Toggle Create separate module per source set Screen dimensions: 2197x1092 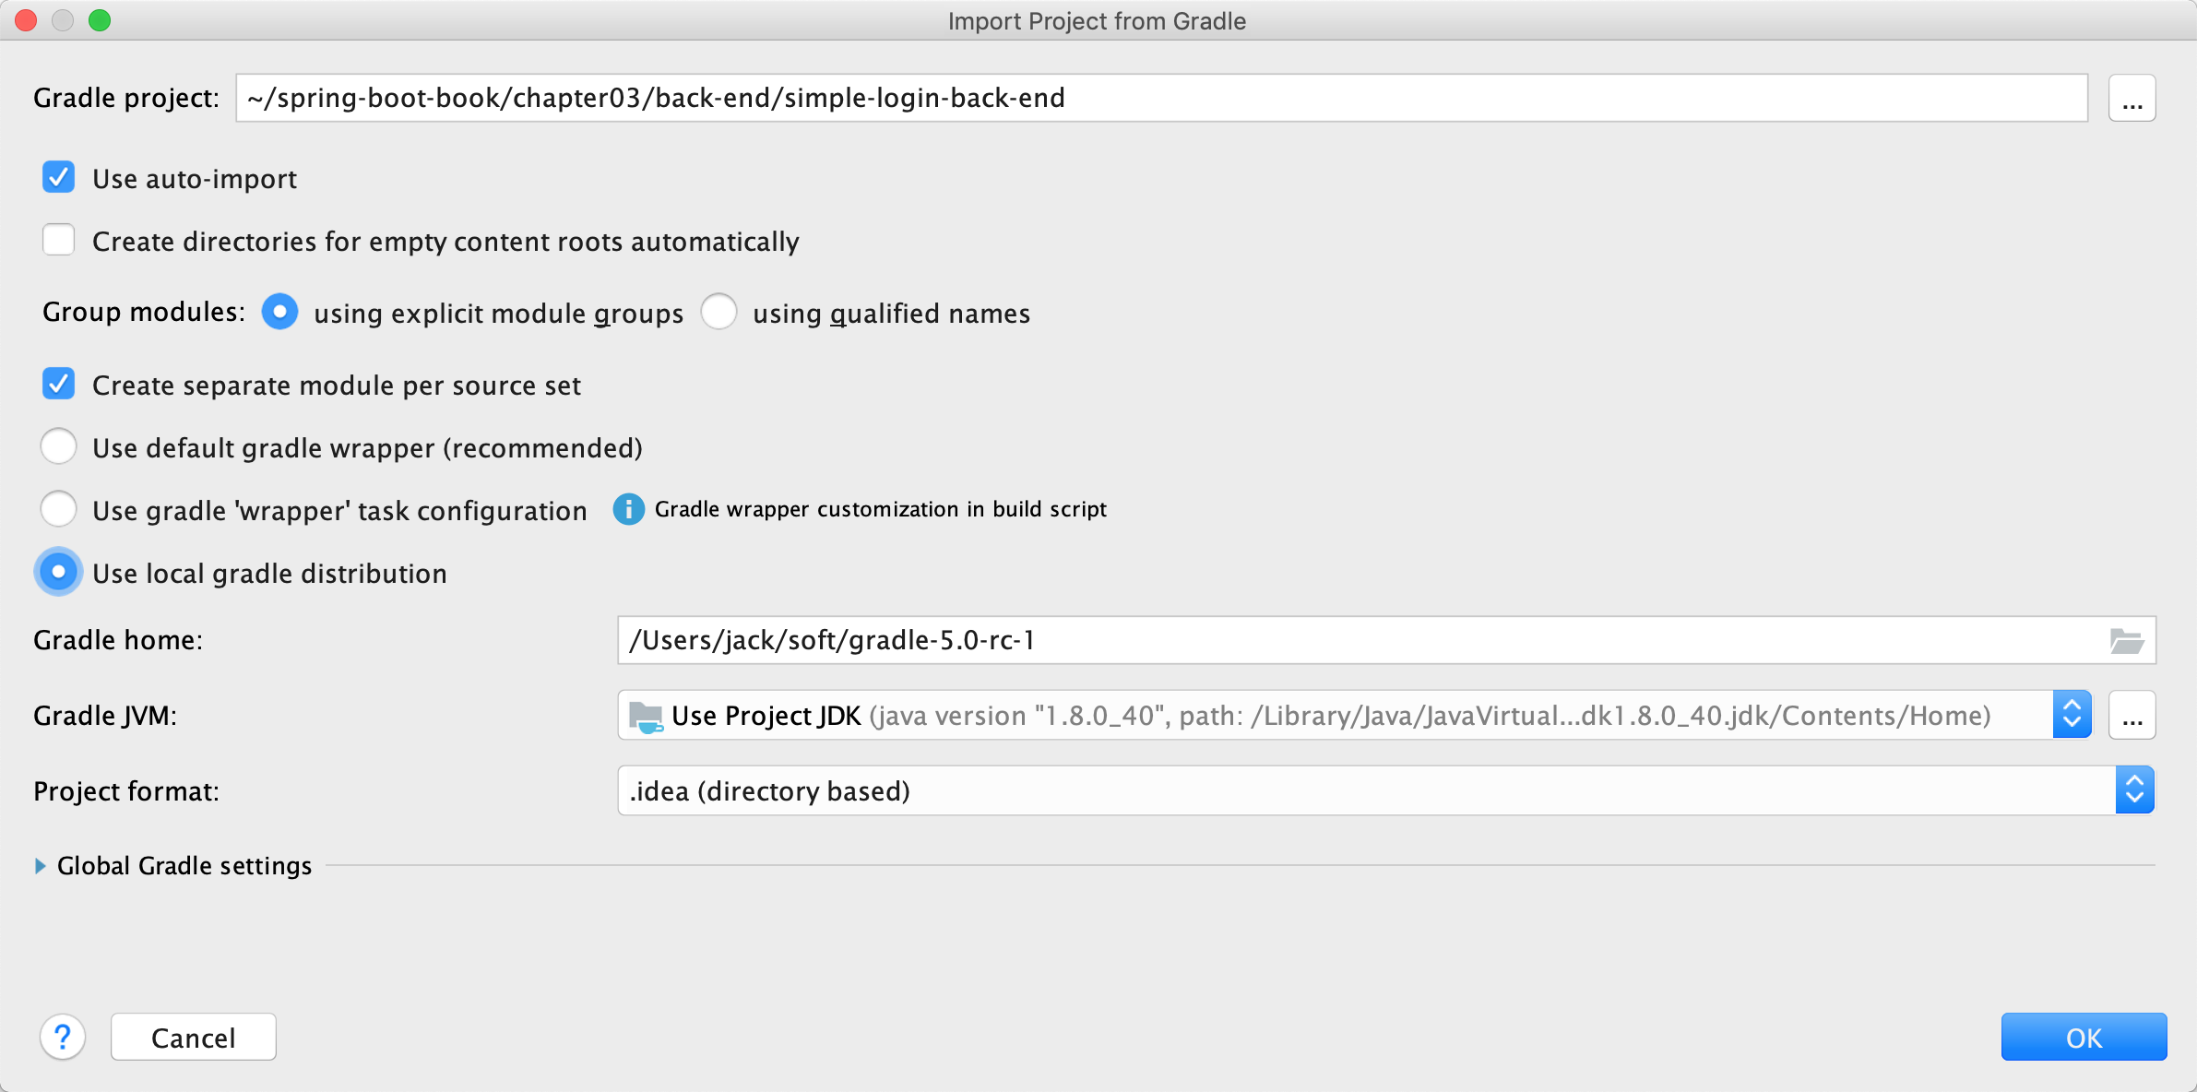pyautogui.click(x=59, y=385)
